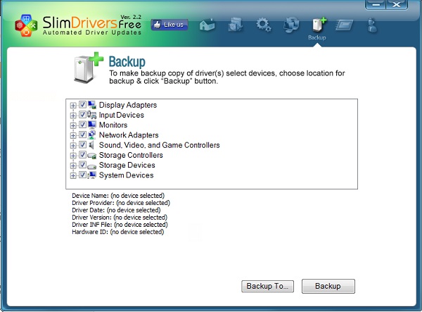The height and width of the screenshot is (312, 422).
Task: Click the Driver Provider: (no device selected) text
Action: [x=121, y=203]
